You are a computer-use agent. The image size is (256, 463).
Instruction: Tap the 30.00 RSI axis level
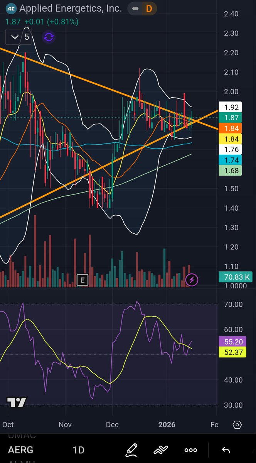[x=233, y=405]
